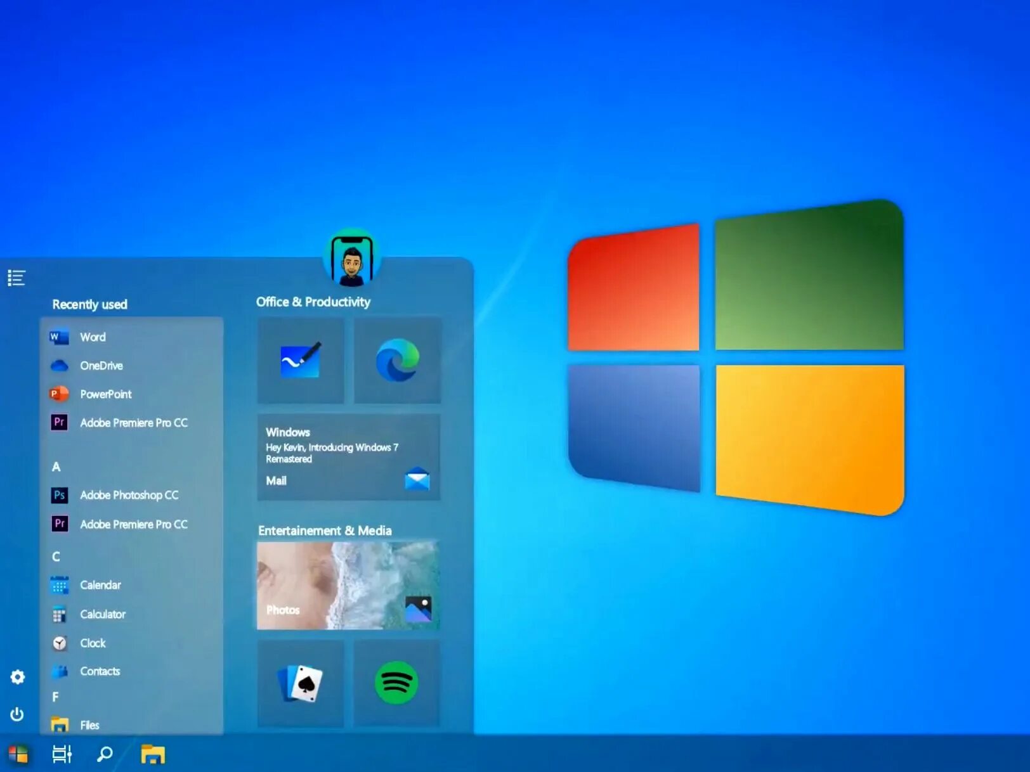This screenshot has width=1030, height=772.
Task: Open the Clock app
Action: point(92,643)
